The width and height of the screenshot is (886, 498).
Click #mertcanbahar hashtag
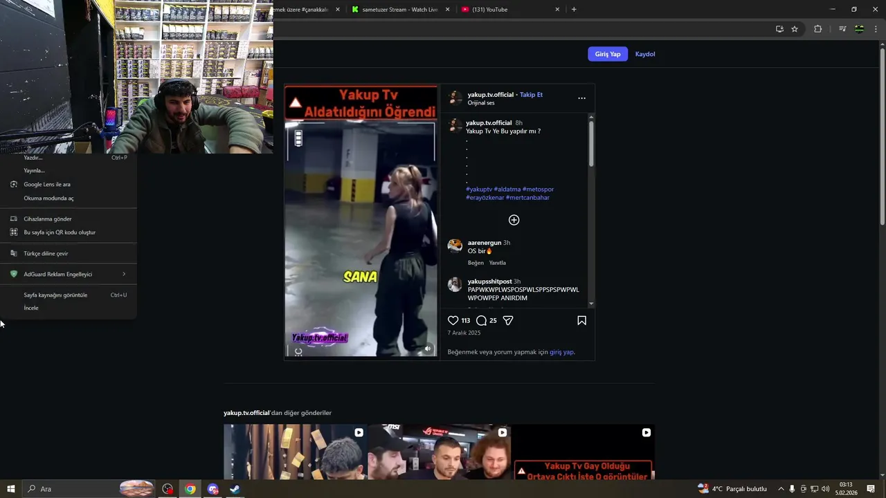click(527, 198)
